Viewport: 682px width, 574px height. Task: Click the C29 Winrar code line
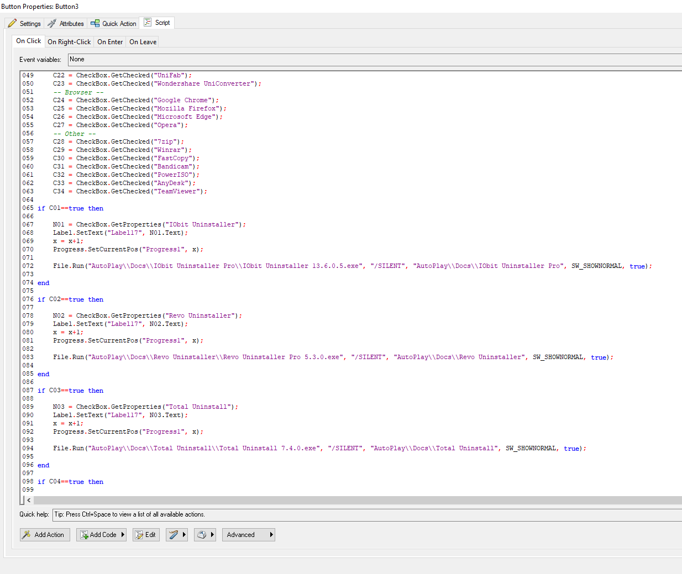122,150
